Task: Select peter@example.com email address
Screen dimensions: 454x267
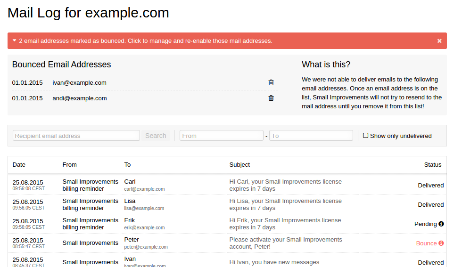Action: 146,247
